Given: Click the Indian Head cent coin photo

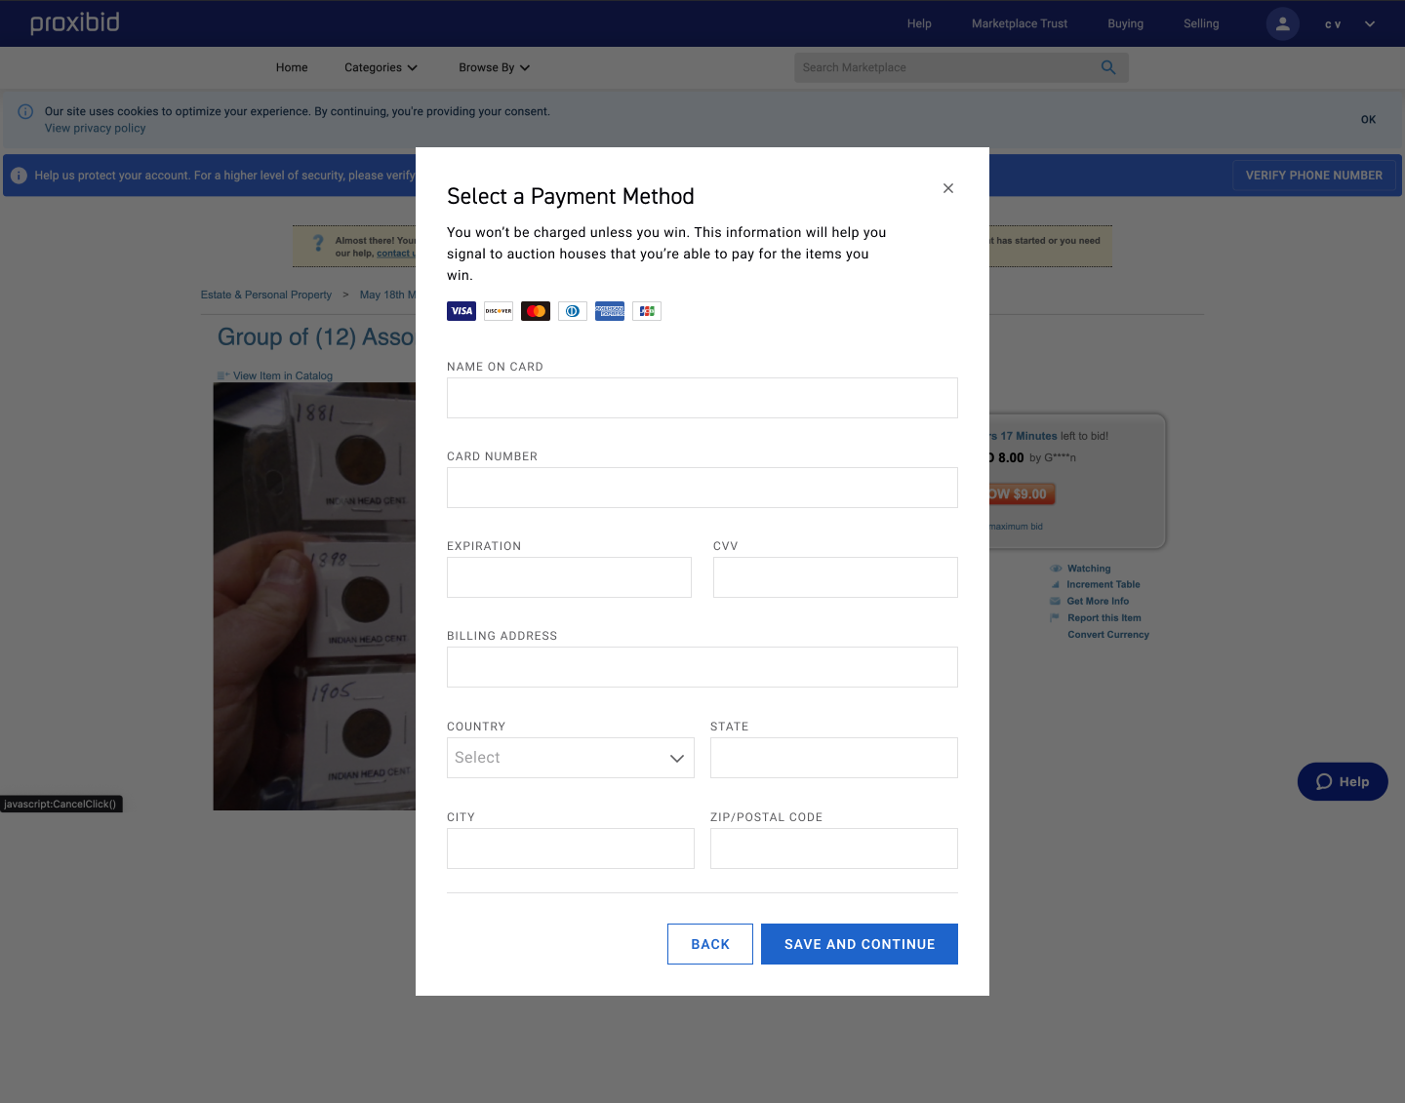Looking at the screenshot, I should pos(314,596).
